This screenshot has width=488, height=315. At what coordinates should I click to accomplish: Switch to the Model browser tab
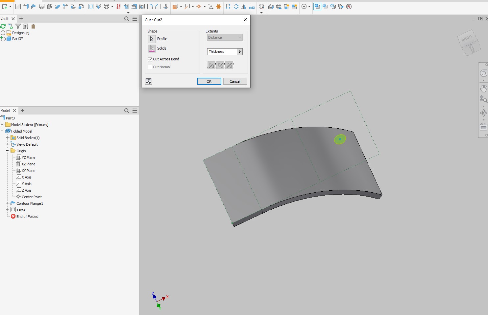tap(5, 111)
